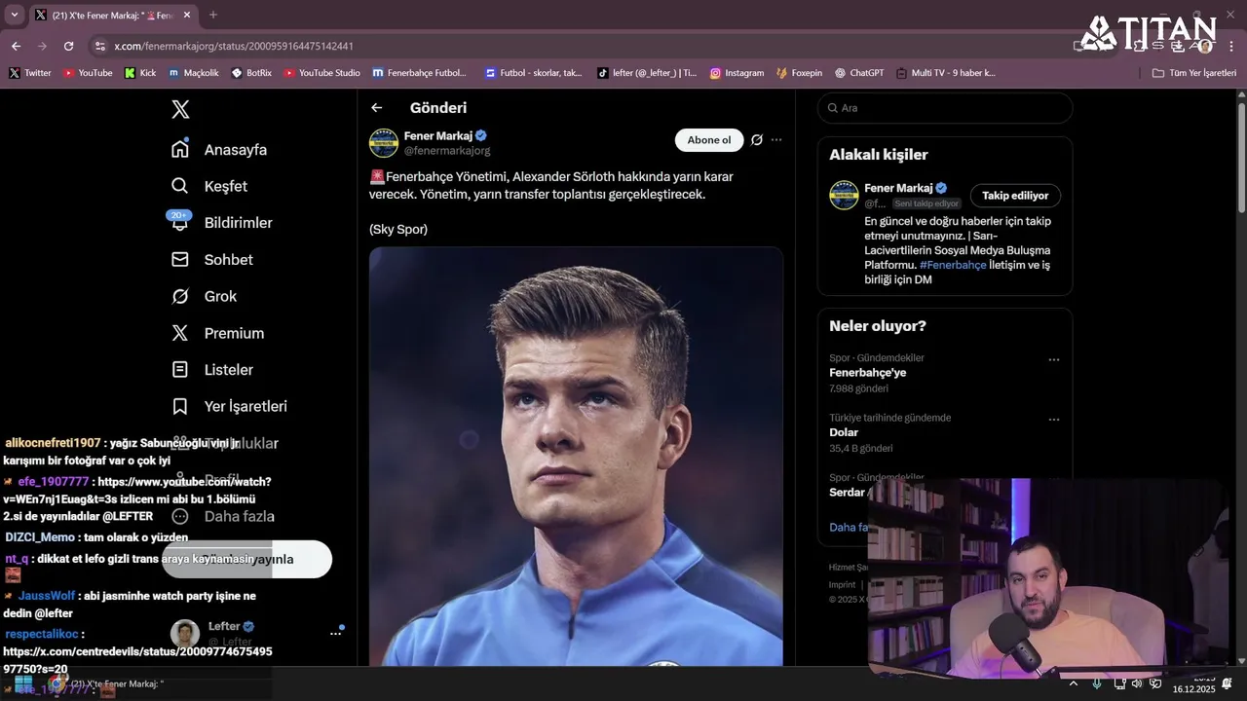
Task: Show hidden system tray icons
Action: [1074, 683]
